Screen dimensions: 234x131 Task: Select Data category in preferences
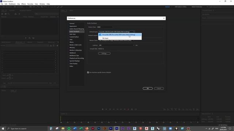71,40
